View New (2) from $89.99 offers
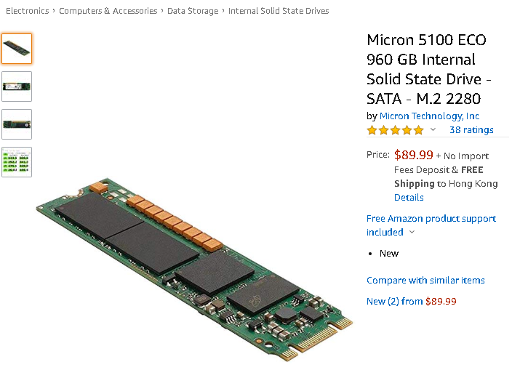The height and width of the screenshot is (370, 512). [x=411, y=301]
